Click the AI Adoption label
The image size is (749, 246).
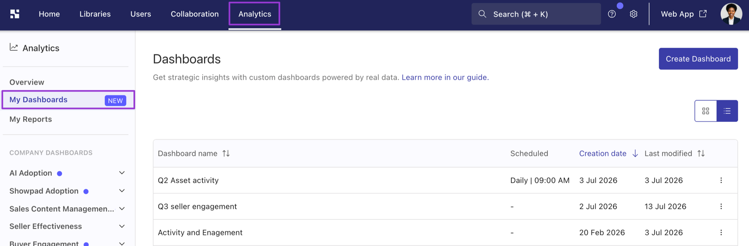tap(31, 173)
